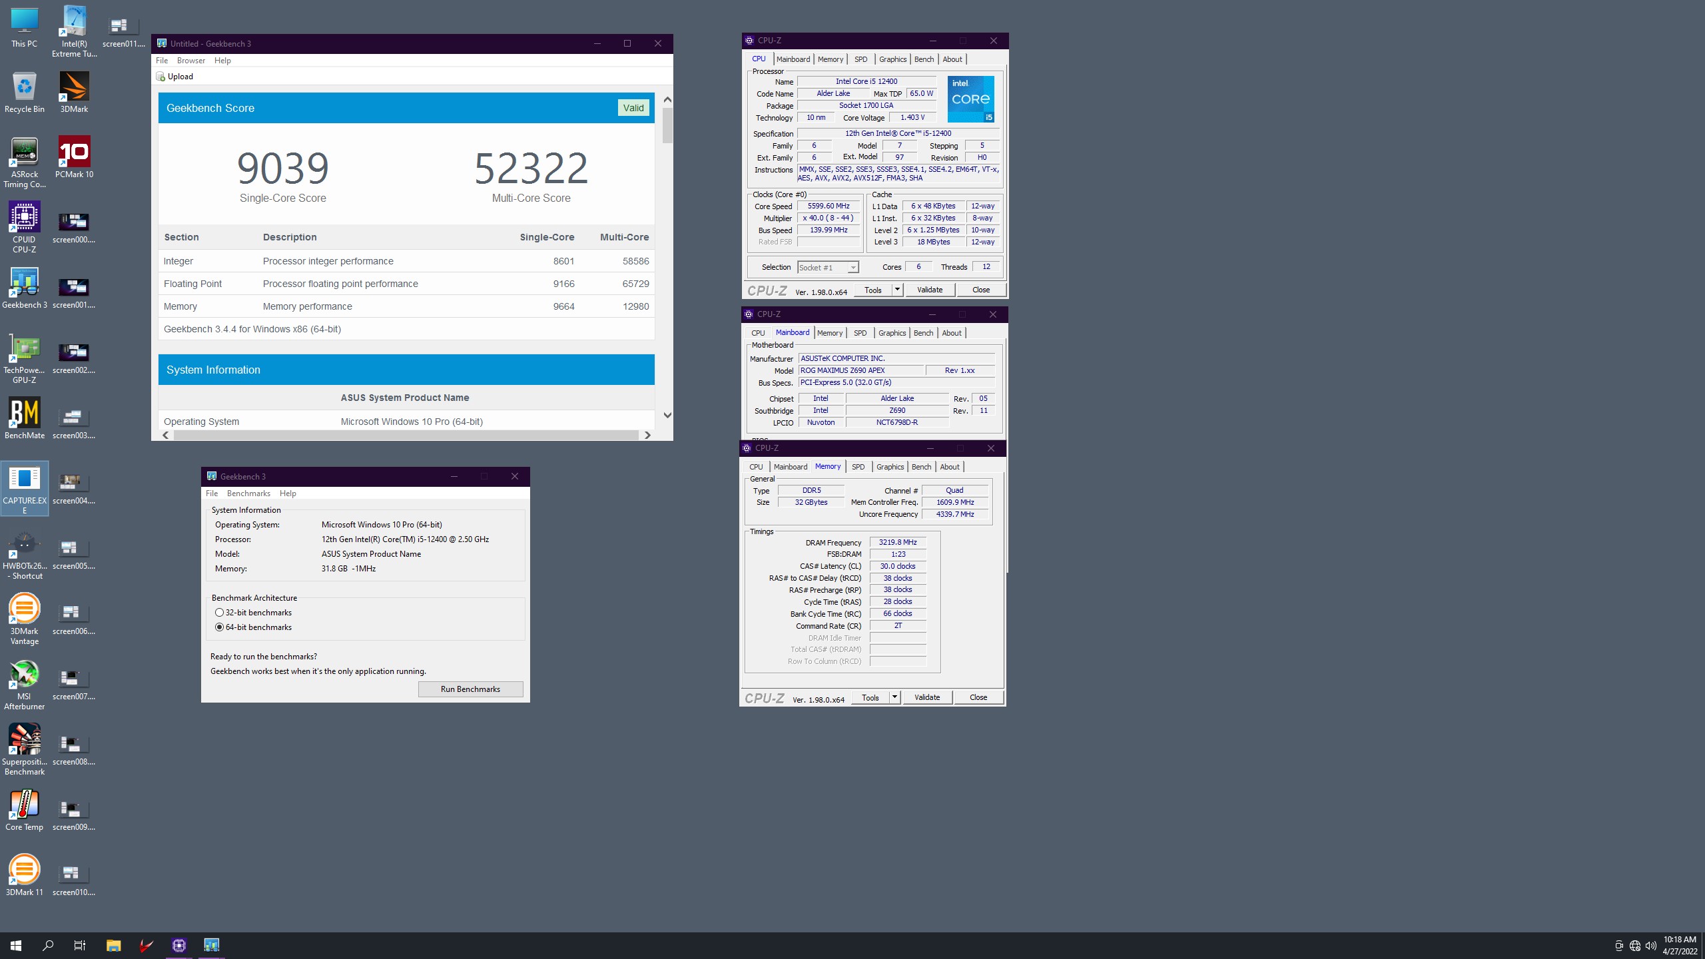This screenshot has width=1705, height=959.
Task: Launch 3DMark 11 desktop icon
Action: (25, 876)
